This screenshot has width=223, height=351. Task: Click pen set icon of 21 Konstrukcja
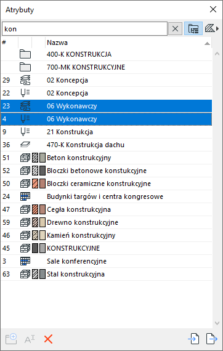(x=25, y=132)
